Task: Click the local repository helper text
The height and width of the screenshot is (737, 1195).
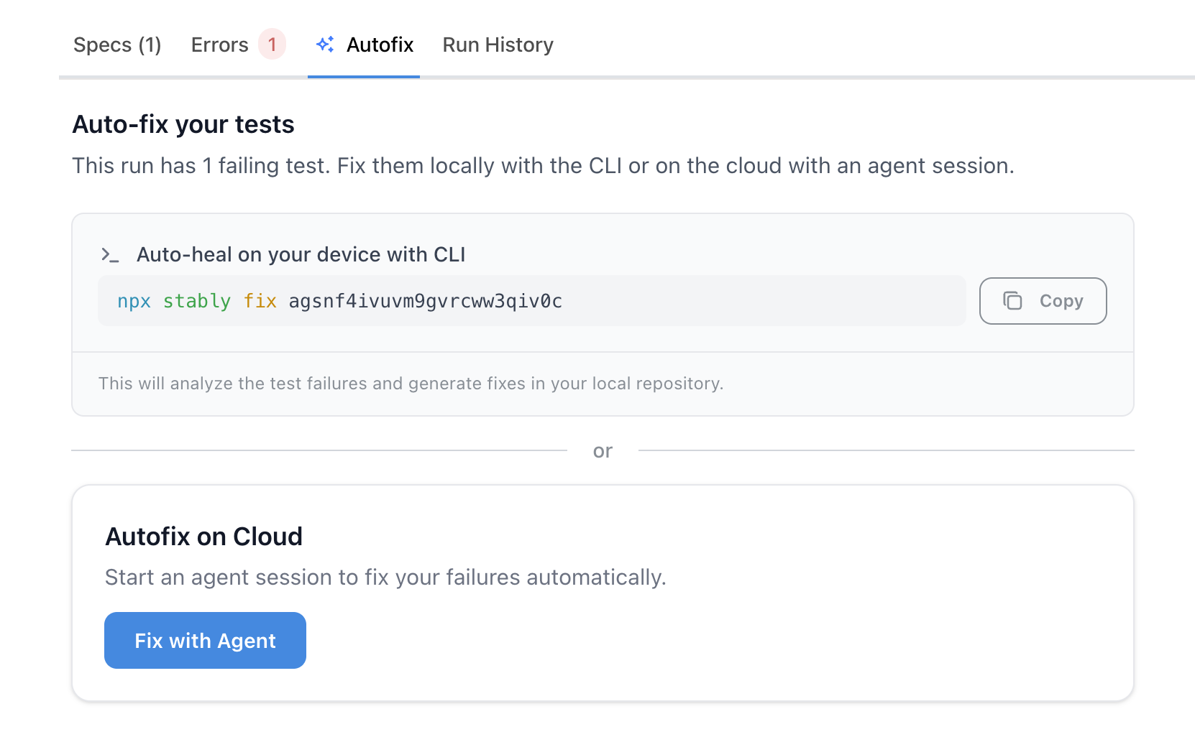Action: point(411,383)
